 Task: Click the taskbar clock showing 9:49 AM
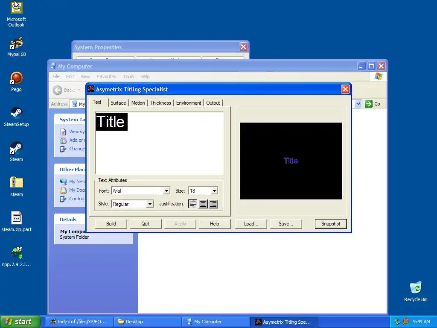click(421, 322)
